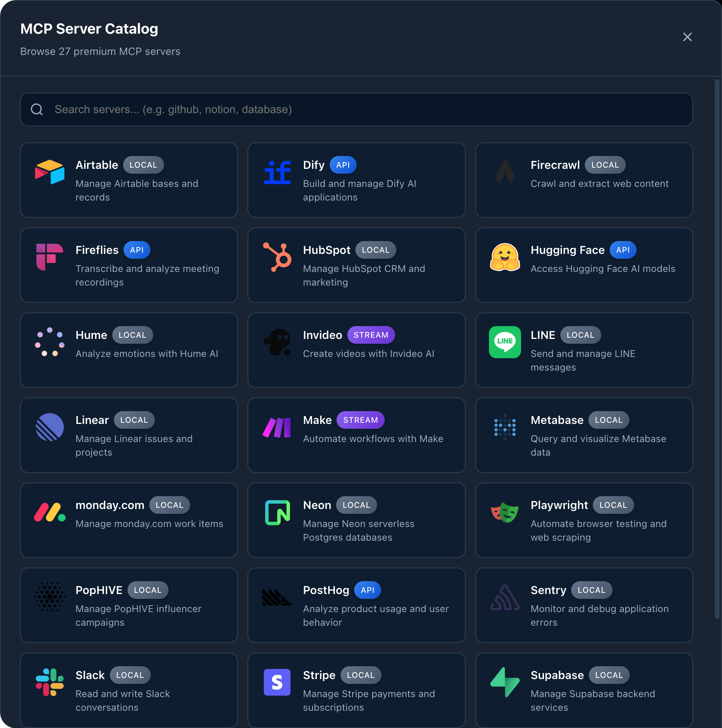Click the LOCAL badge on Hume
Screen dimensions: 722x728
pos(132,335)
